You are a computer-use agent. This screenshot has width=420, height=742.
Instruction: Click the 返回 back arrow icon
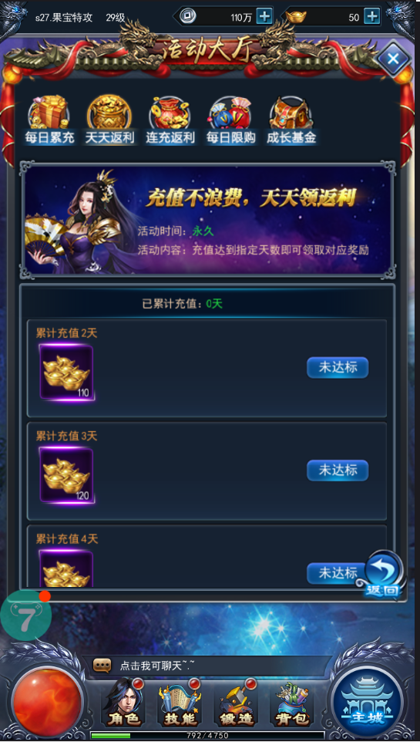click(x=383, y=574)
